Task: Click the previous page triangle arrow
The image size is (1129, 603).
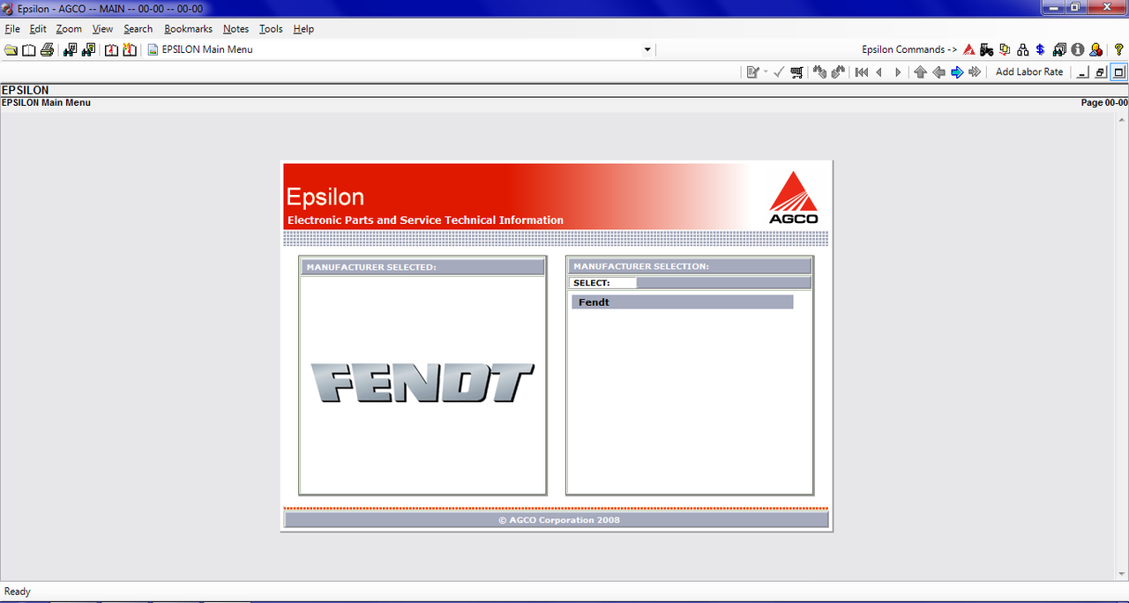Action: (879, 72)
